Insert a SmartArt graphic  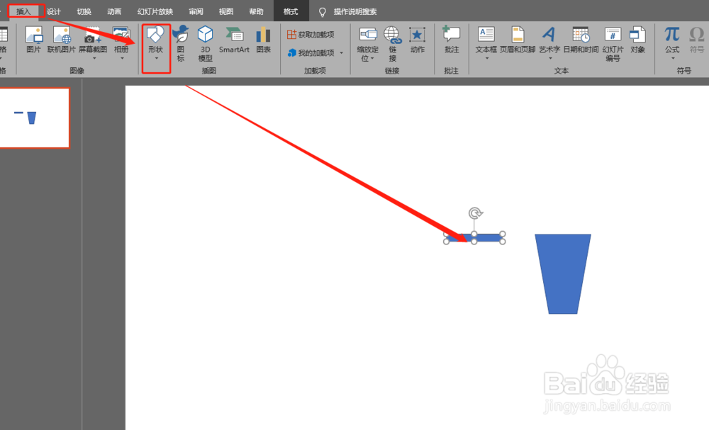234,40
